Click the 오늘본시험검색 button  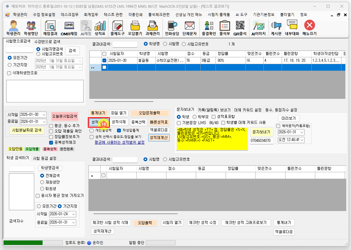click(65, 116)
